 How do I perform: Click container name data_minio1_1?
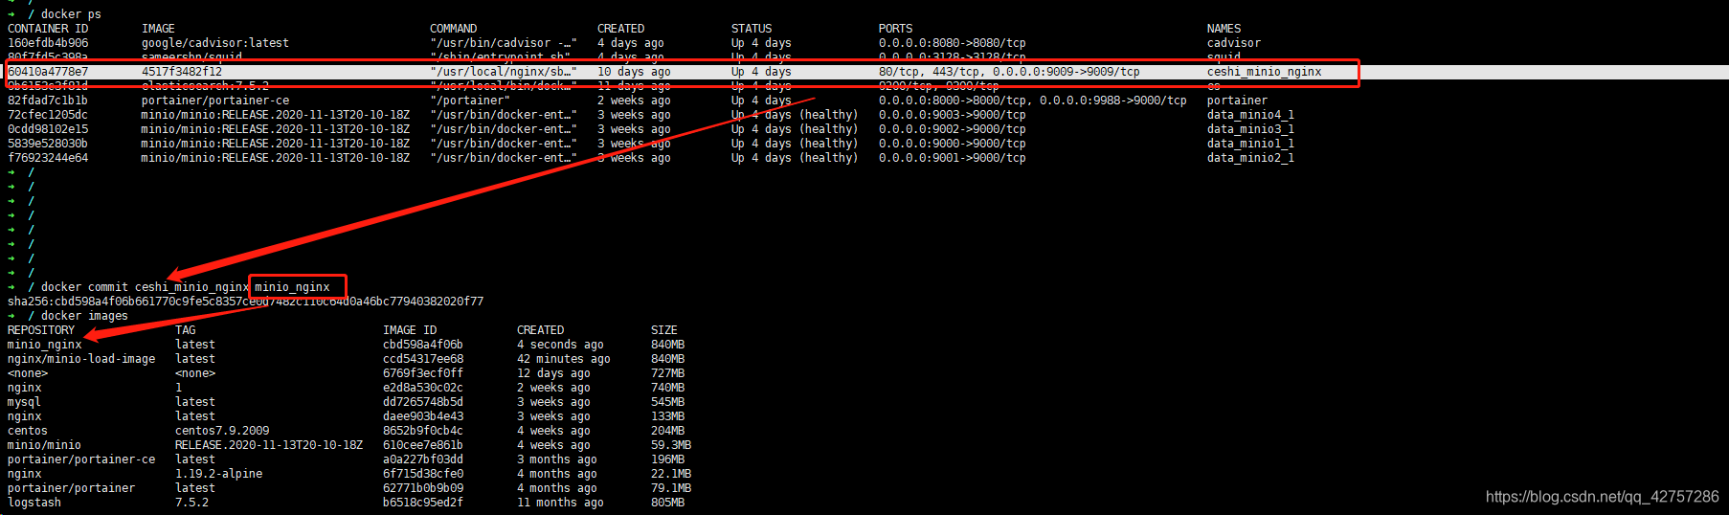[x=1250, y=144]
